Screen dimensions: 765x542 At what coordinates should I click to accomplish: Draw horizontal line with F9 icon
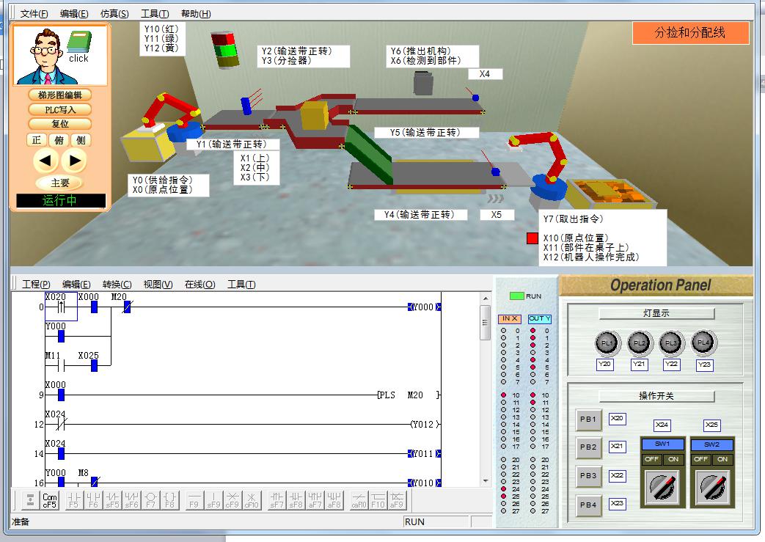click(x=194, y=500)
